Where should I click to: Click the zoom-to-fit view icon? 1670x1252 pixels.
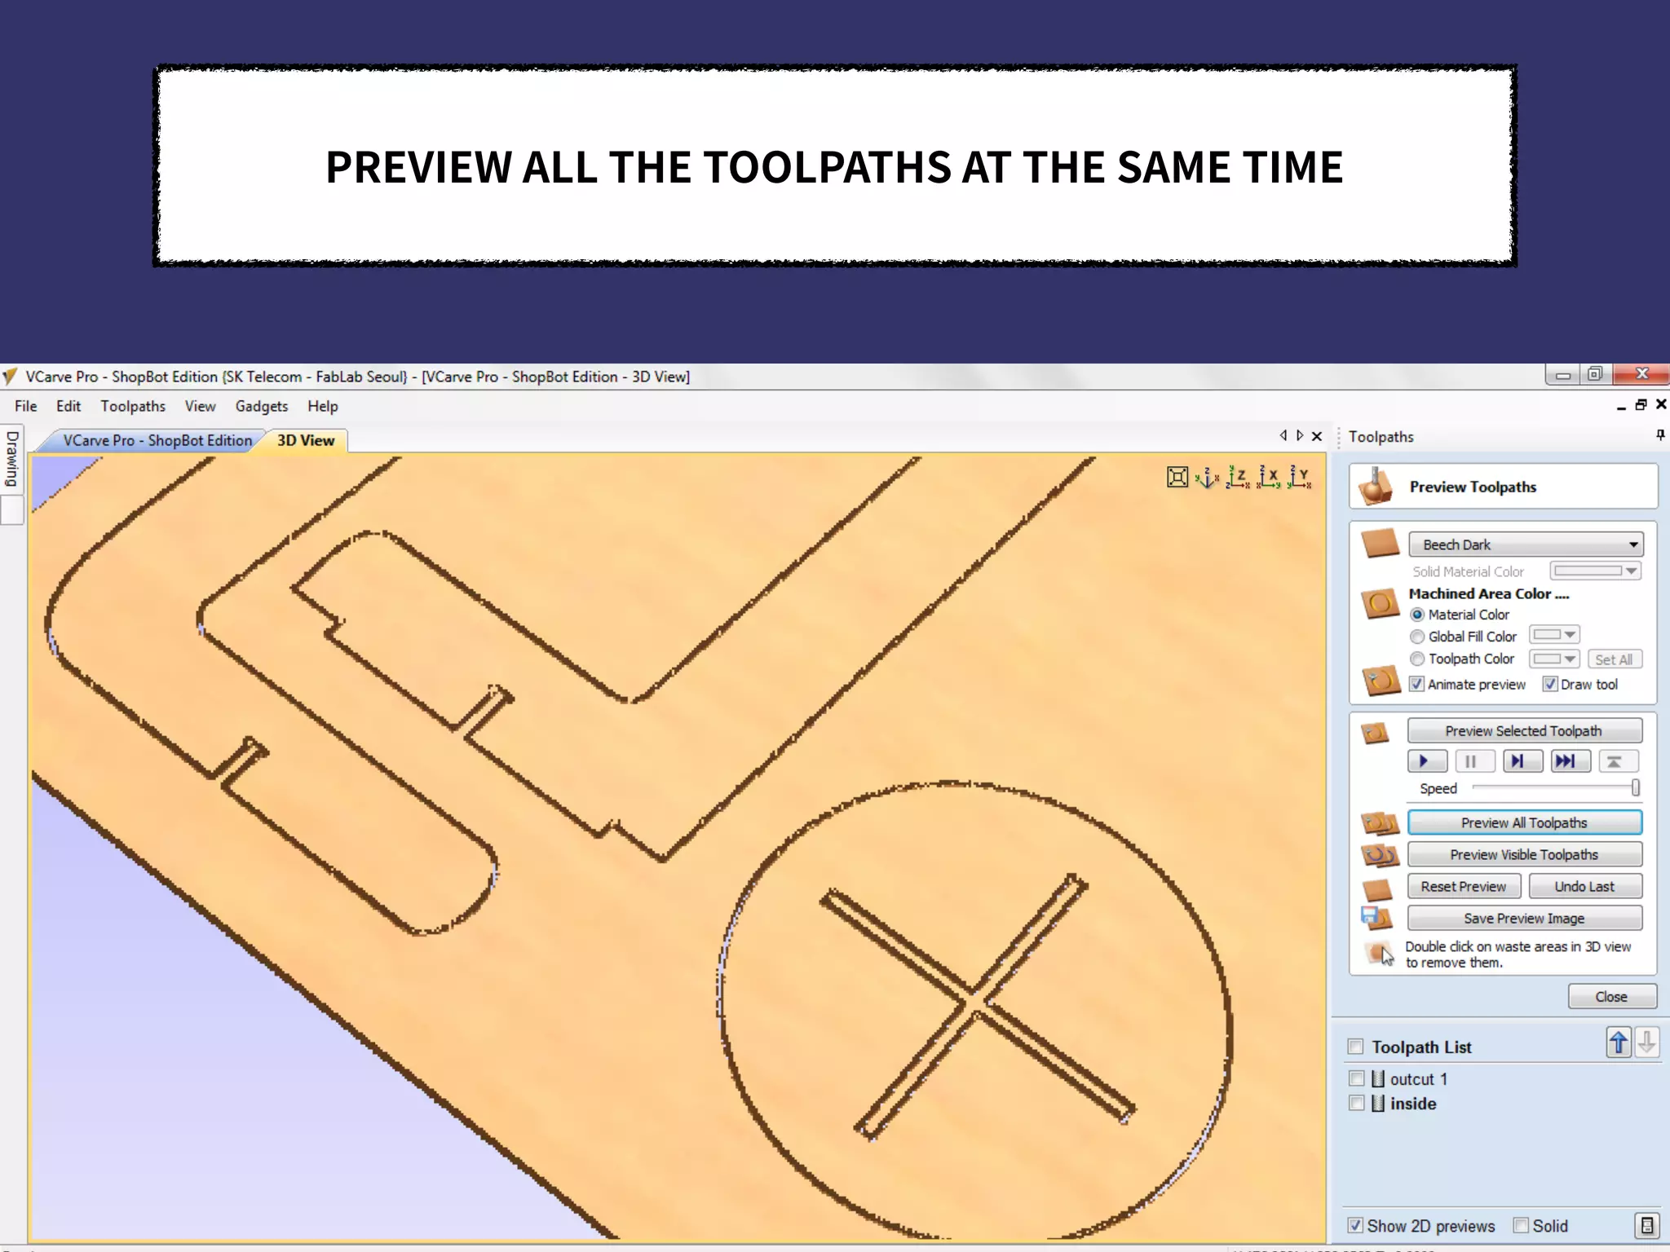pyautogui.click(x=1177, y=477)
